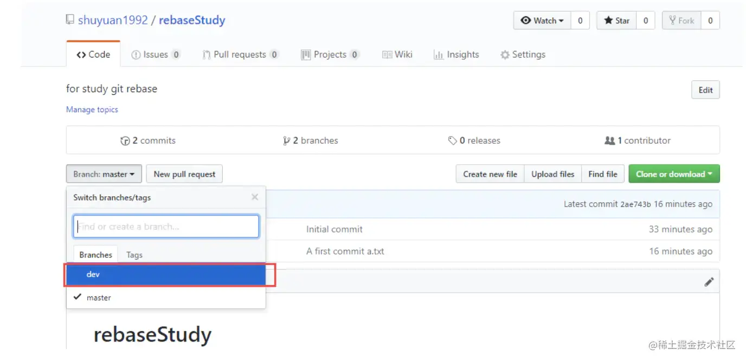Open latest commit 2ae743b
The width and height of the screenshot is (746, 361).
pos(636,204)
